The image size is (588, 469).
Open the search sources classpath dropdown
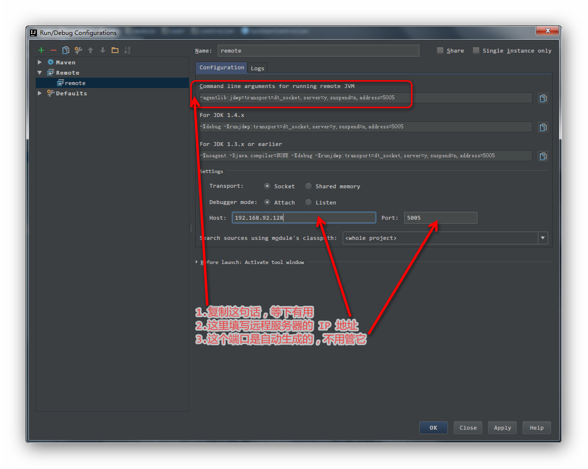coord(543,238)
